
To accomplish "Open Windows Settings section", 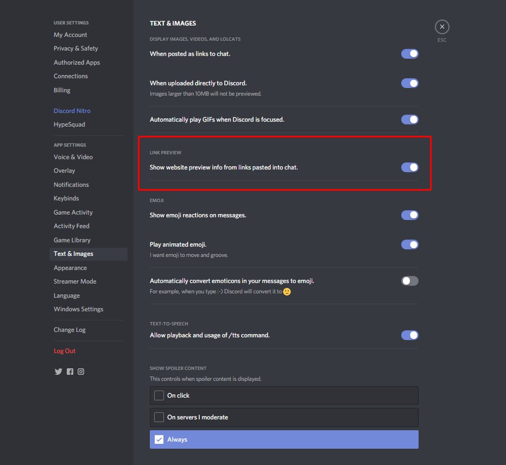I will [x=78, y=309].
